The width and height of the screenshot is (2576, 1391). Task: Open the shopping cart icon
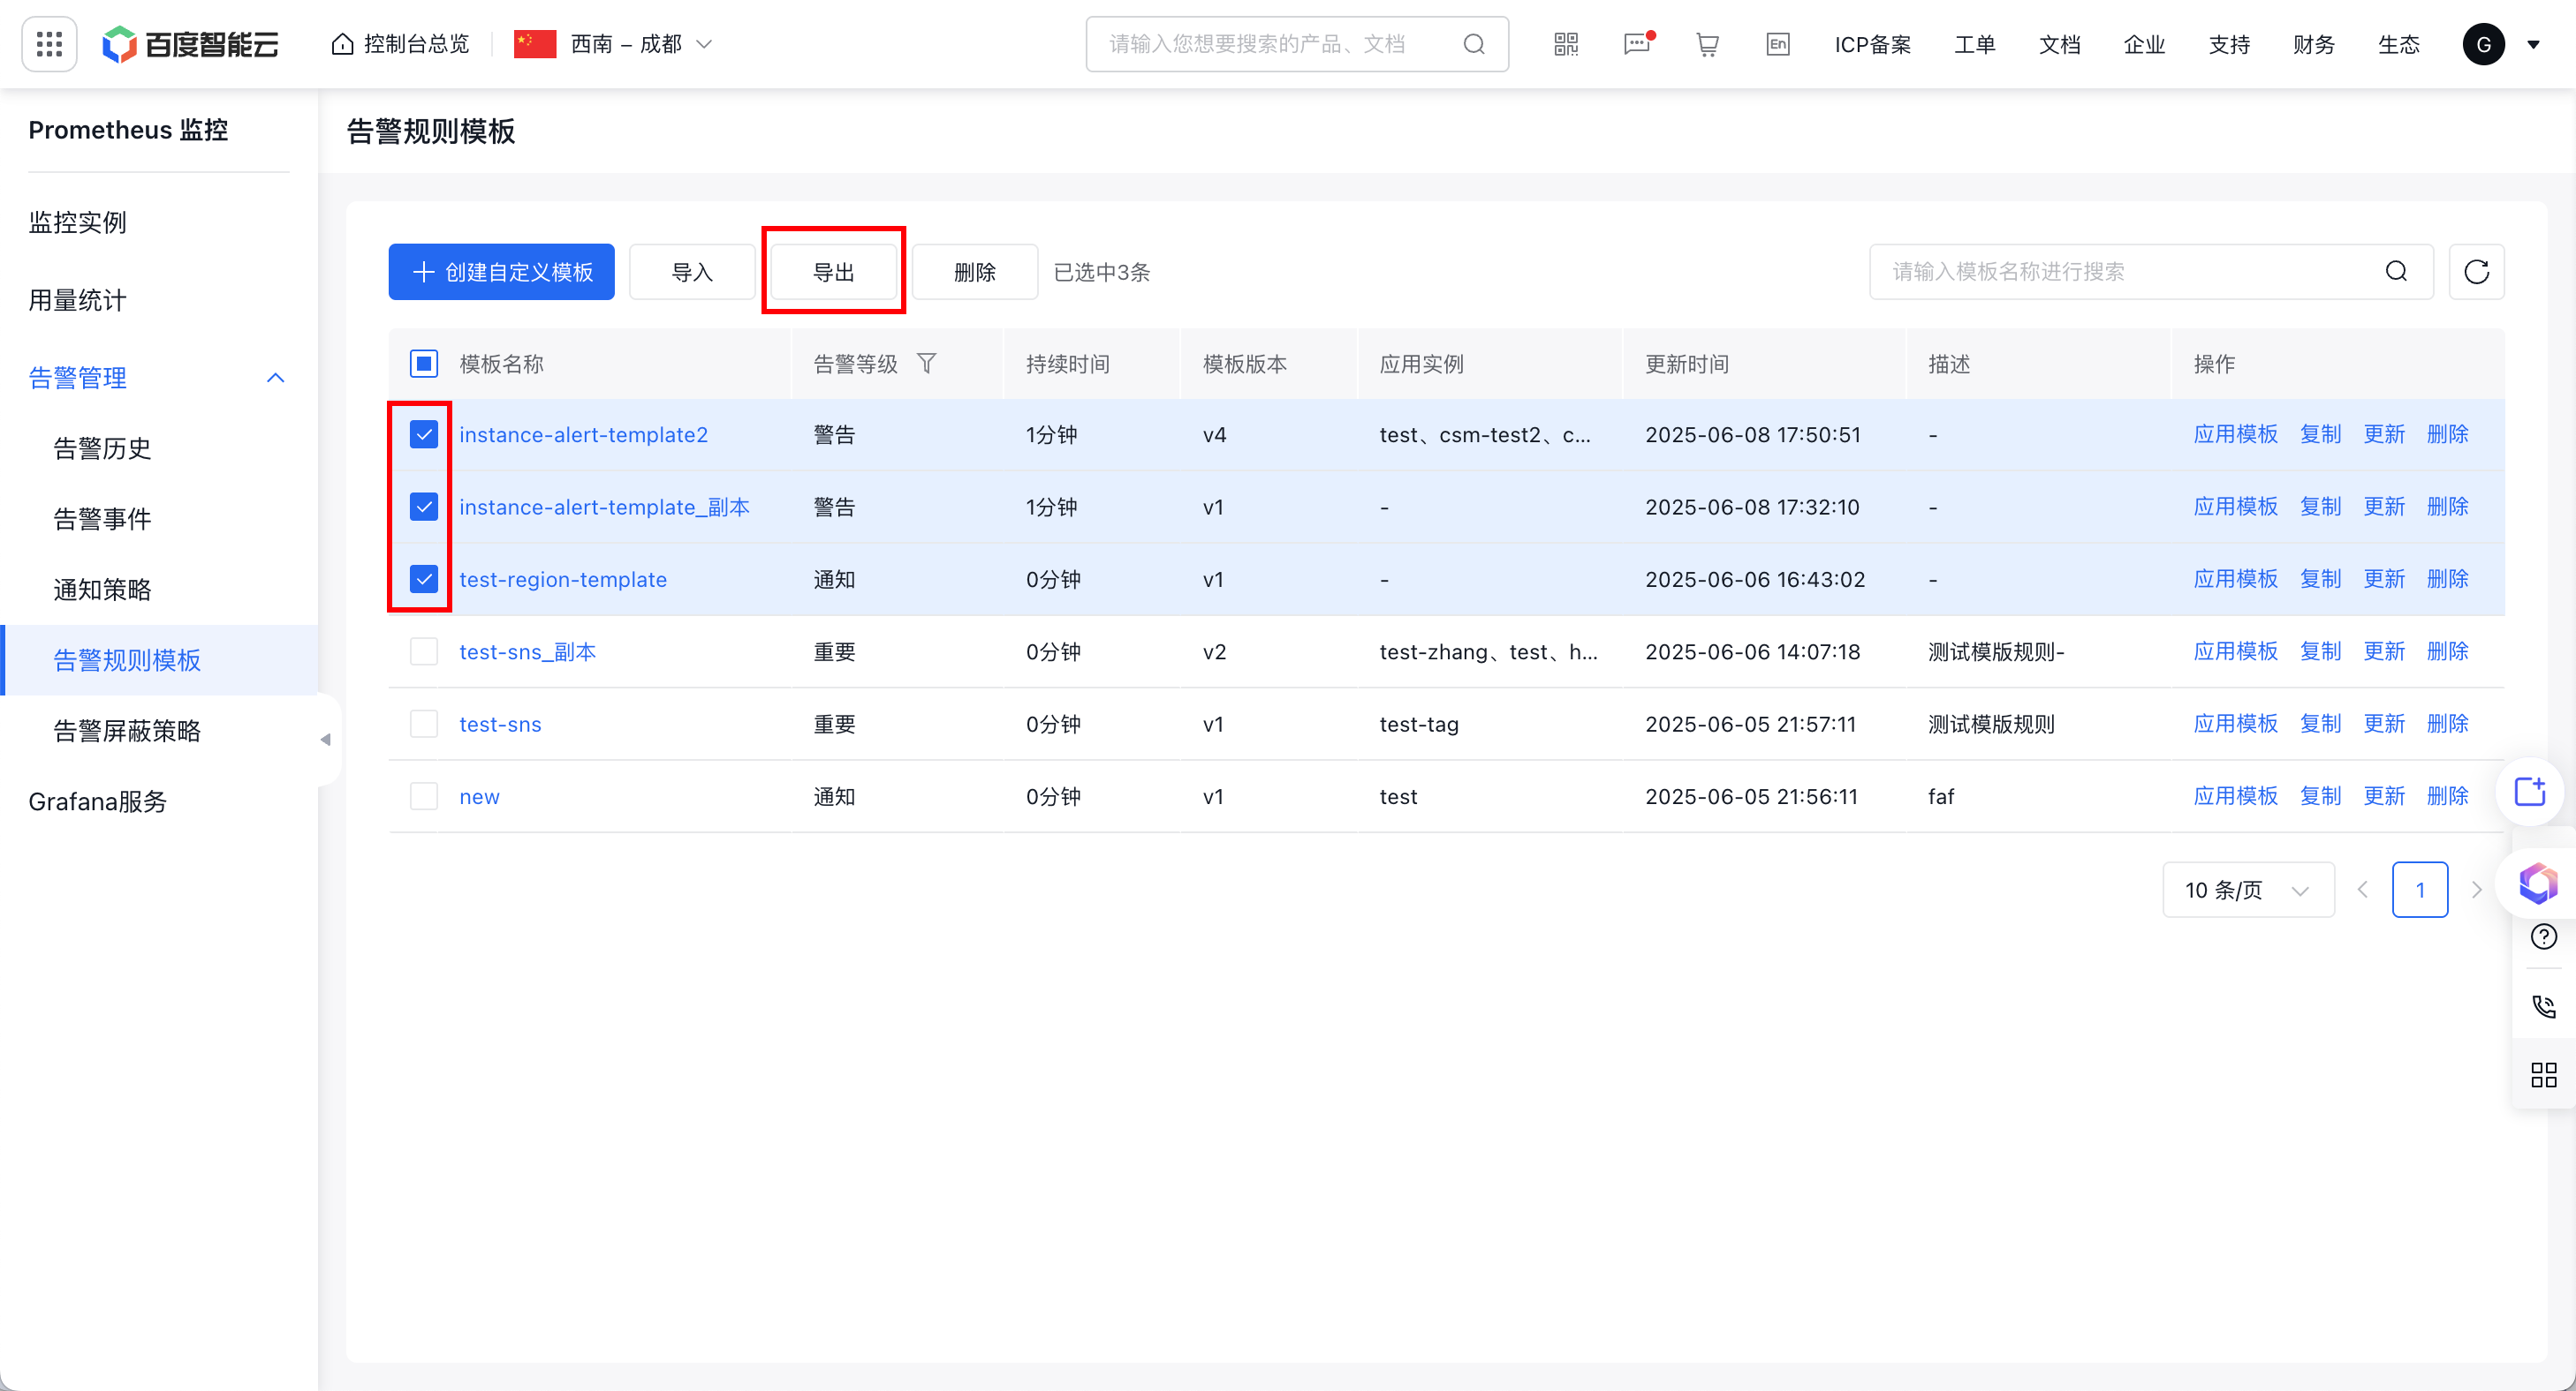[x=1707, y=44]
